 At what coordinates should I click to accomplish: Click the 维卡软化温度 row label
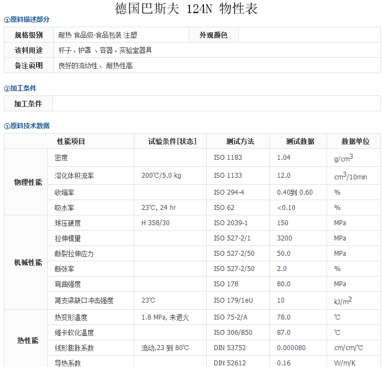pos(74,333)
